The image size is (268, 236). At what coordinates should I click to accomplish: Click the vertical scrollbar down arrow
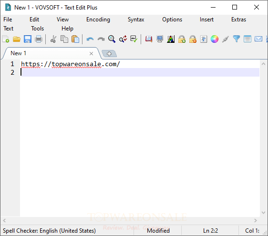263,213
